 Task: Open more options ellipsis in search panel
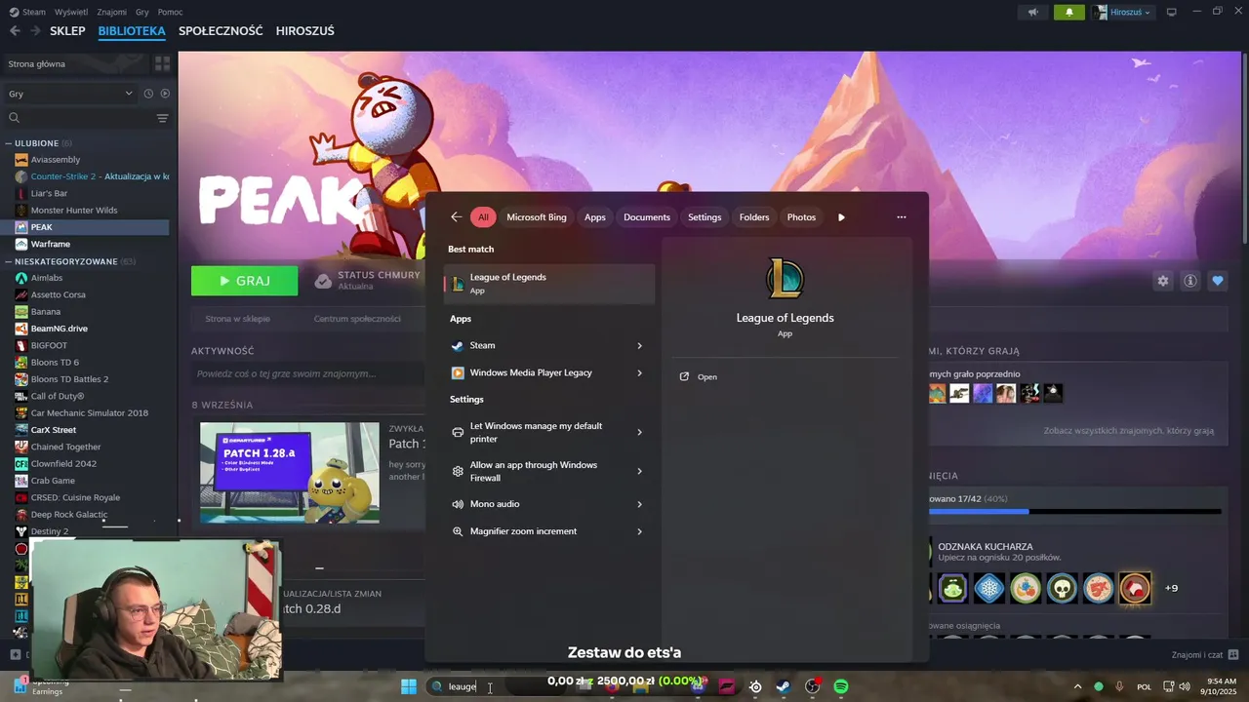tap(901, 217)
